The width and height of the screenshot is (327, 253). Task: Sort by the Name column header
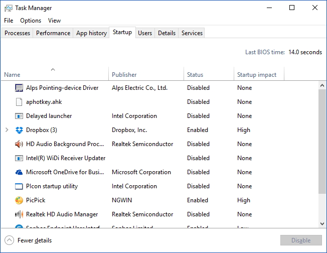point(55,74)
